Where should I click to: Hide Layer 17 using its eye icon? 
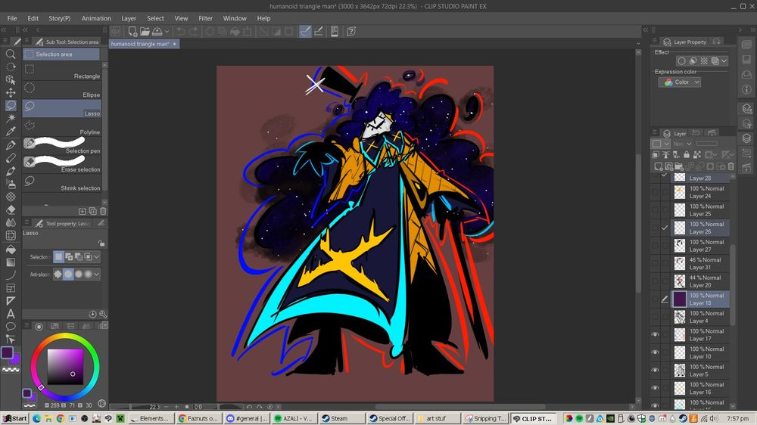click(x=655, y=334)
